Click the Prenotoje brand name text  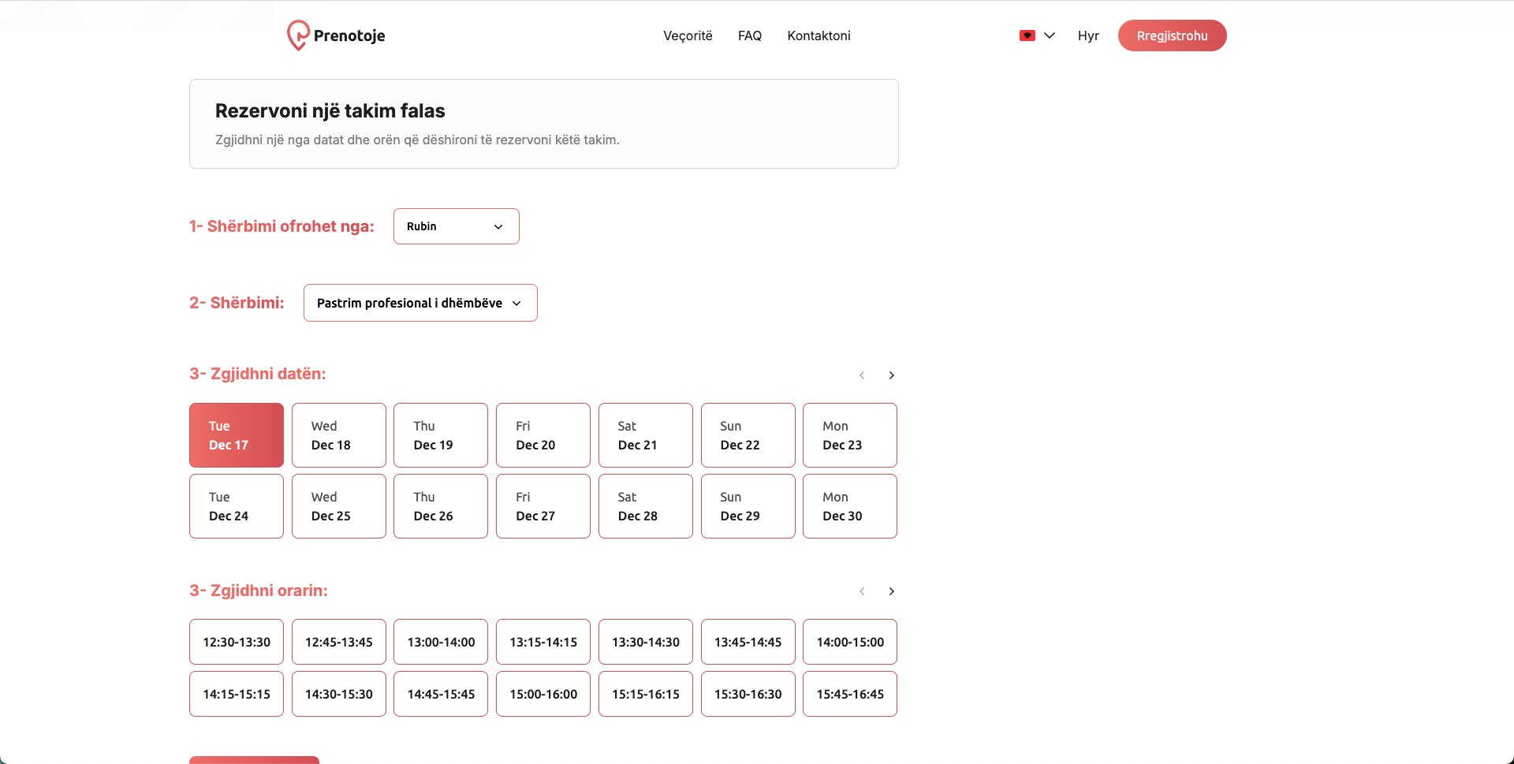pos(349,35)
